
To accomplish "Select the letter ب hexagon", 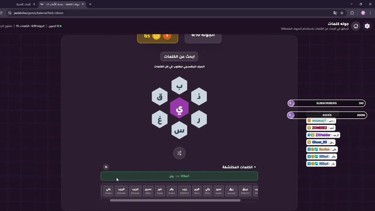I will click(179, 86).
